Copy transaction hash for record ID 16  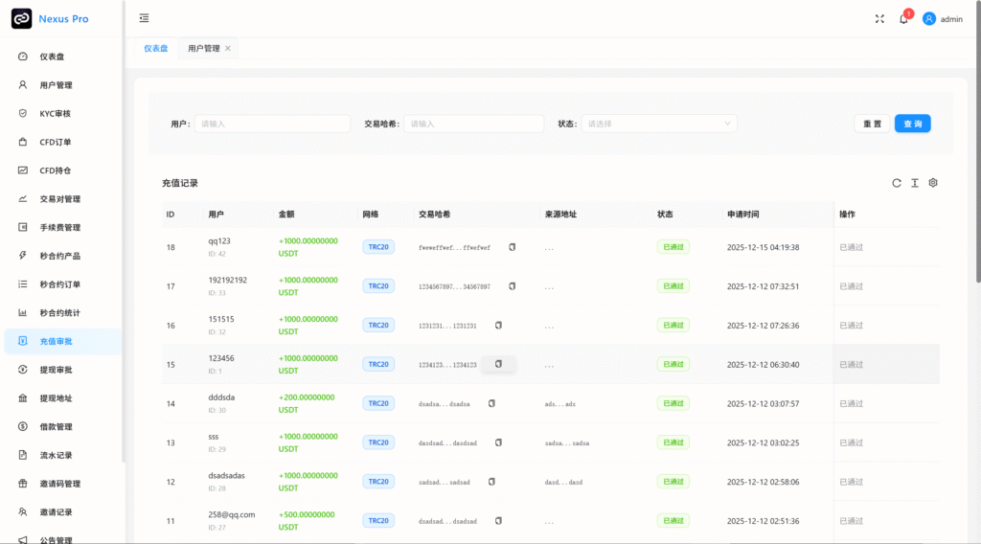[498, 326]
